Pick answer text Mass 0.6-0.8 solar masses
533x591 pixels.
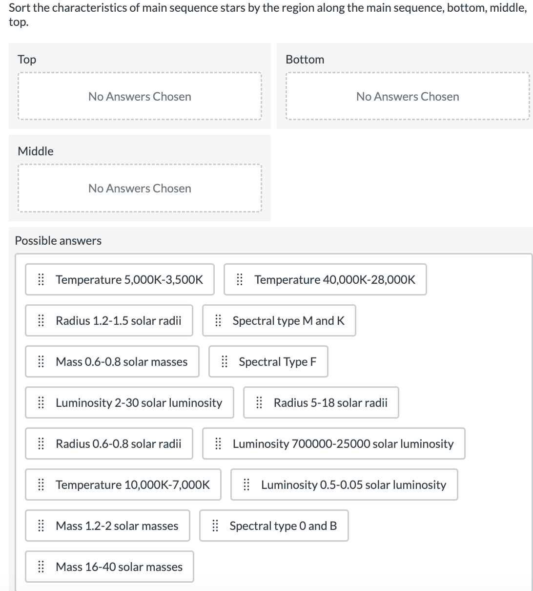pos(122,361)
